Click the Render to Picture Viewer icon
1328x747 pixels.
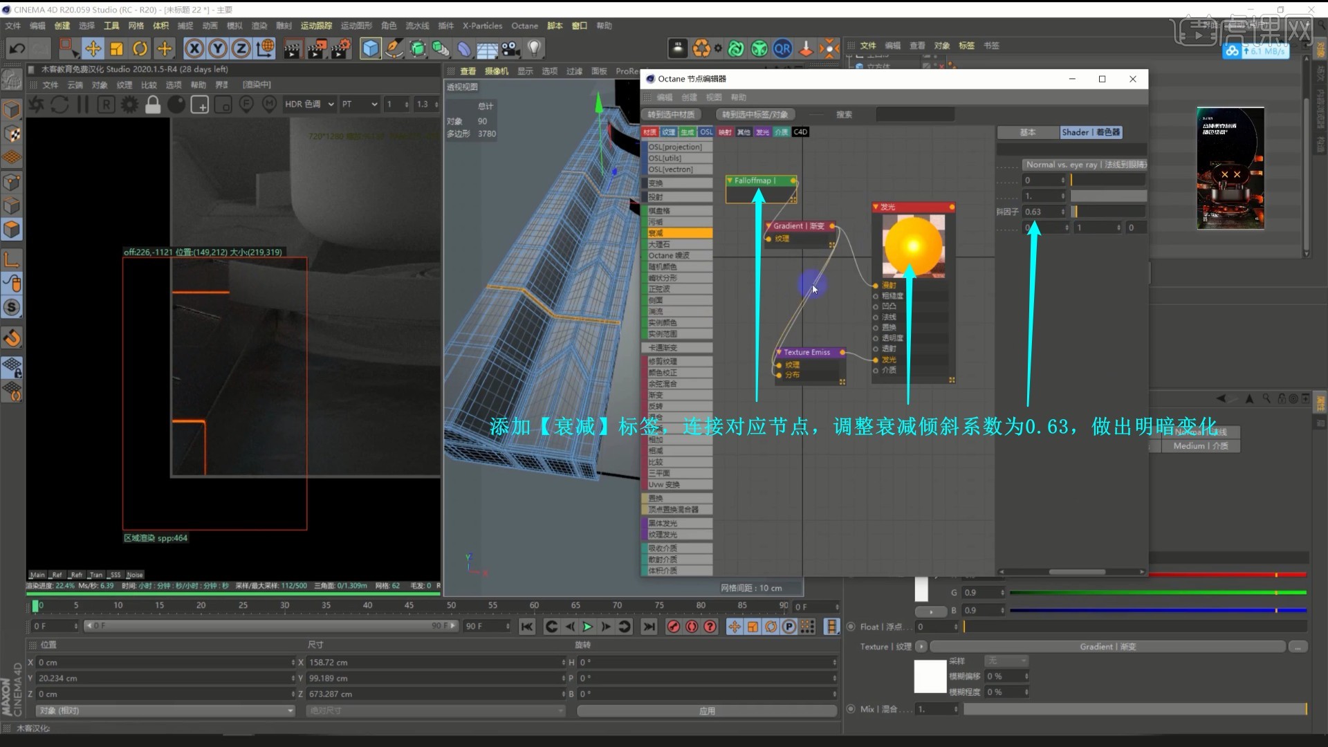(x=317, y=48)
